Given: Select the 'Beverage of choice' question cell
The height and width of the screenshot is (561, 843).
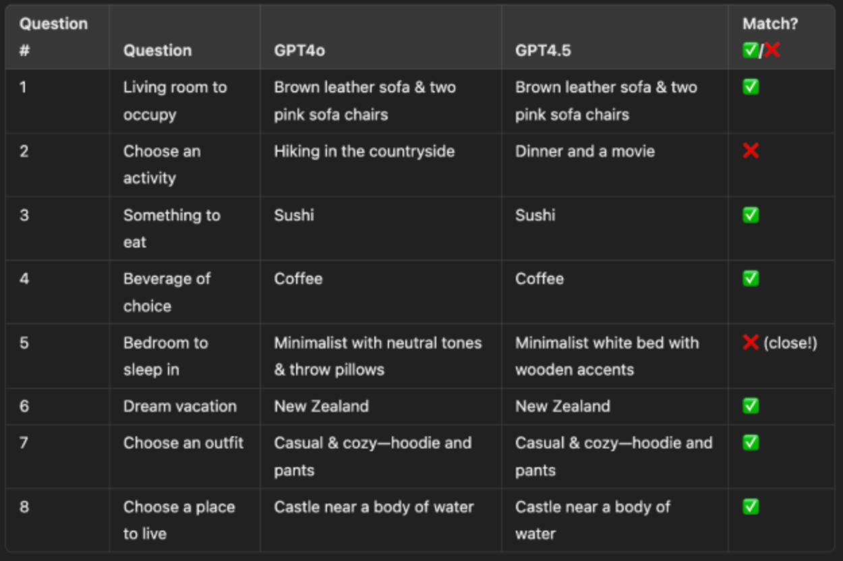Looking at the screenshot, I should click(167, 292).
